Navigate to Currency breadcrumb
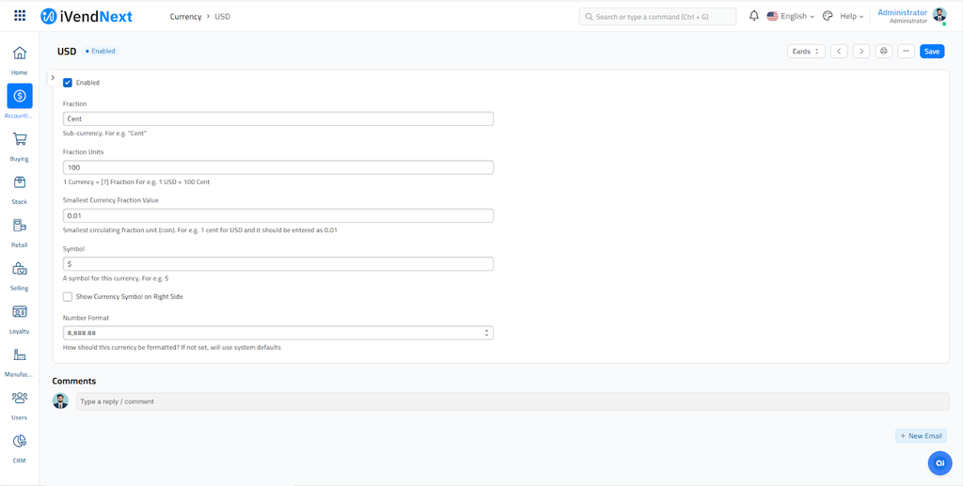963x486 pixels. click(184, 17)
